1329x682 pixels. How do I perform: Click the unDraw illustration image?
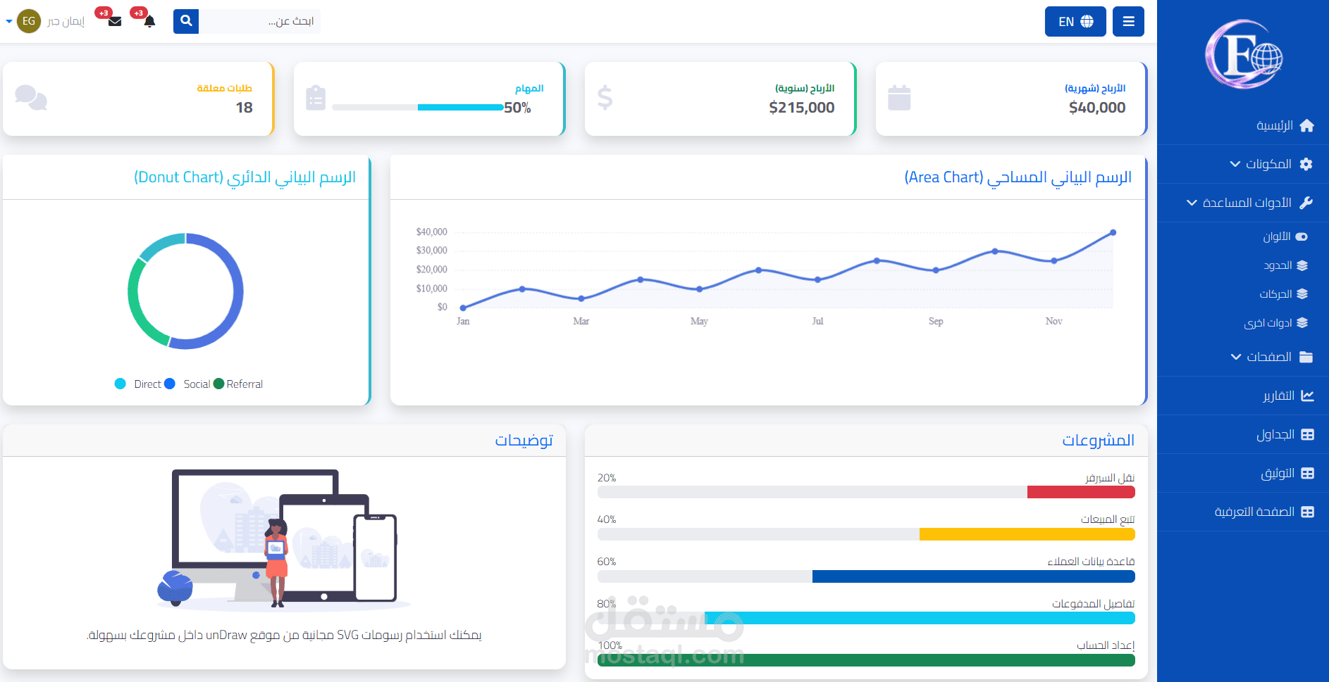point(284,540)
